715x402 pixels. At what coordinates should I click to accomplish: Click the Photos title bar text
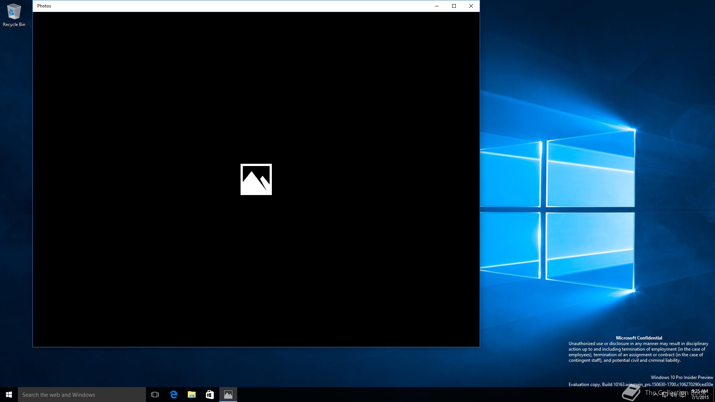pos(44,6)
